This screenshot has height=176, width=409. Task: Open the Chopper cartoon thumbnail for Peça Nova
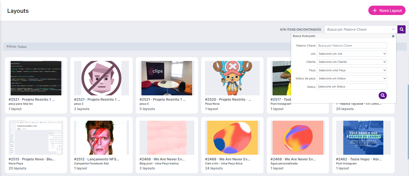(232, 78)
